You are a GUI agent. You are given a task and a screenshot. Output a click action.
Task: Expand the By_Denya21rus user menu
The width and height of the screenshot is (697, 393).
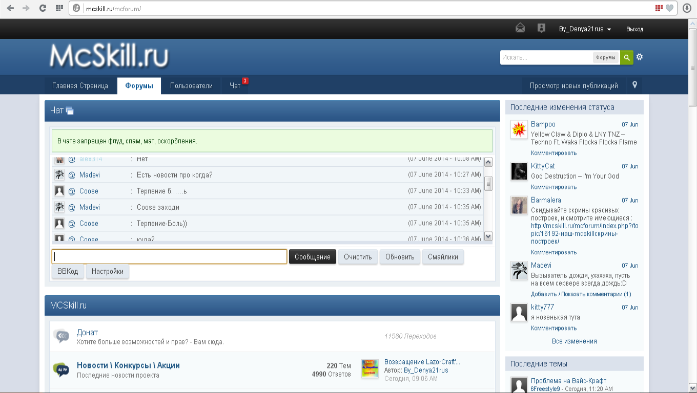pyautogui.click(x=585, y=29)
